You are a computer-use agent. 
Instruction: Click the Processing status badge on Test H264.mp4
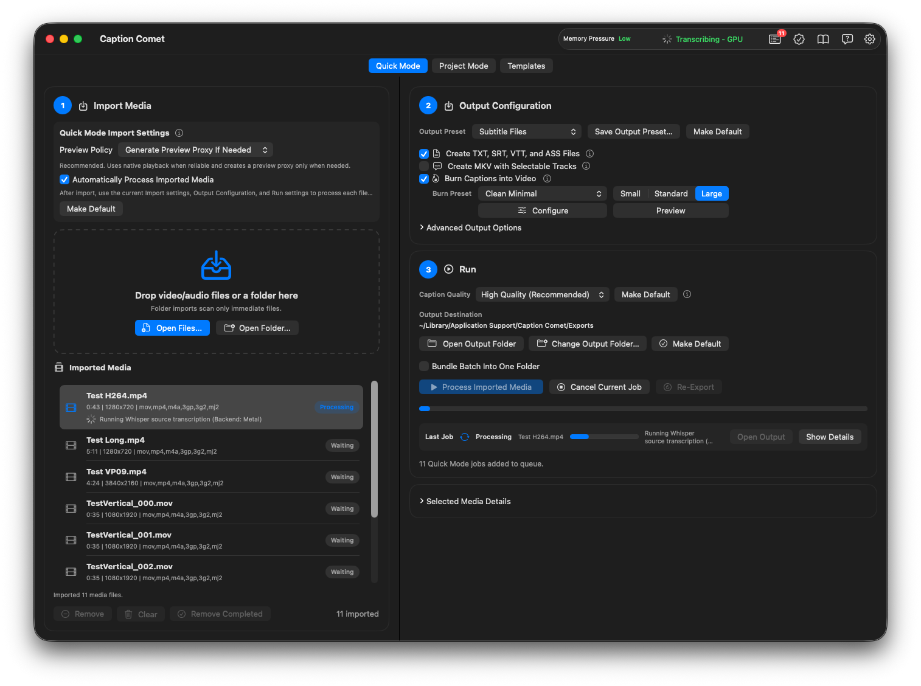[336, 407]
